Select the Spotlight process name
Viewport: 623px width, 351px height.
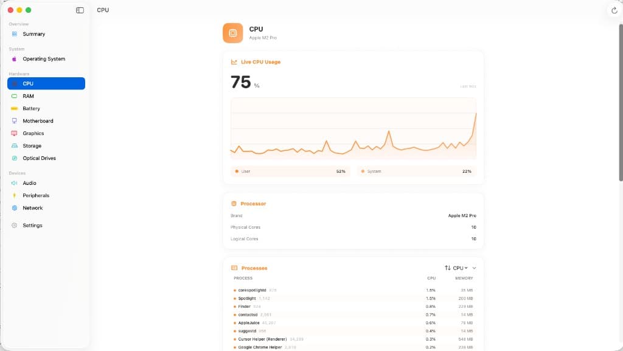click(247, 299)
